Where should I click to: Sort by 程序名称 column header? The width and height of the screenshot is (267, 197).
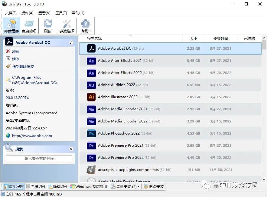[94, 39]
